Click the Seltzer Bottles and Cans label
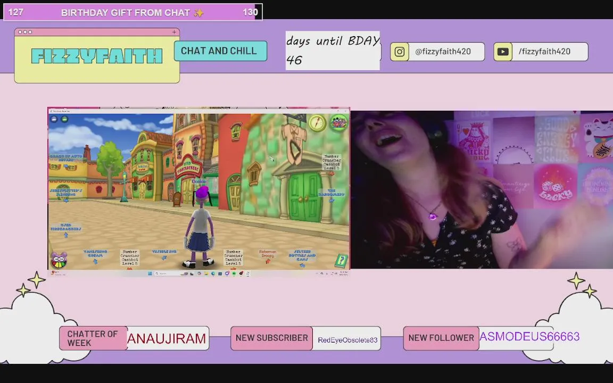Screen dimensions: 613x383 pos(302,255)
